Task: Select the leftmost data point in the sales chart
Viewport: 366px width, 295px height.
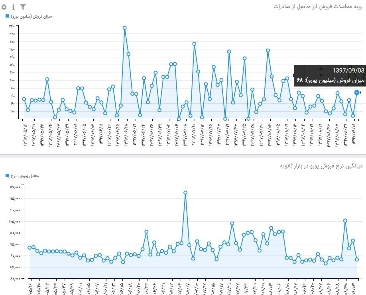Action: pos(24,99)
